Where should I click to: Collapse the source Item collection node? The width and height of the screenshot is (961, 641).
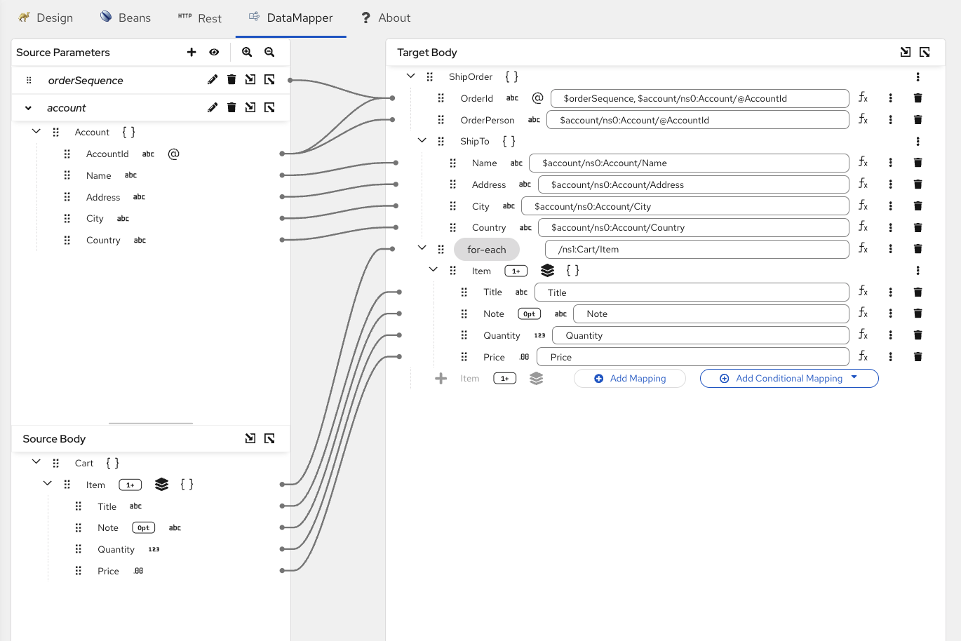(48, 484)
